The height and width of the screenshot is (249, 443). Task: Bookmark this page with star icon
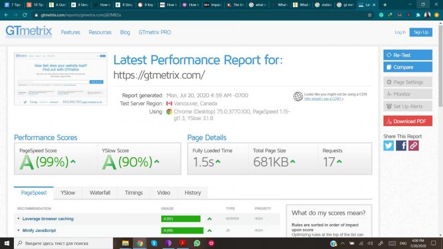[x=369, y=15]
